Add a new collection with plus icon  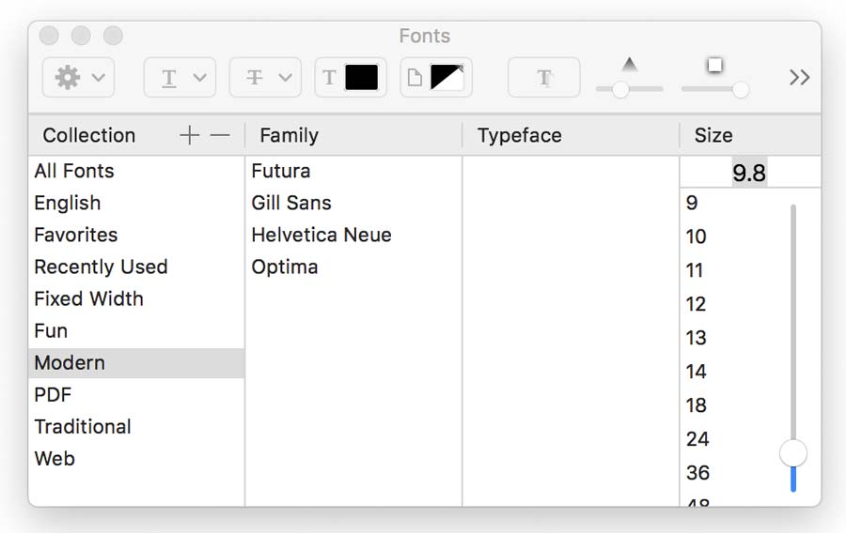pos(190,135)
